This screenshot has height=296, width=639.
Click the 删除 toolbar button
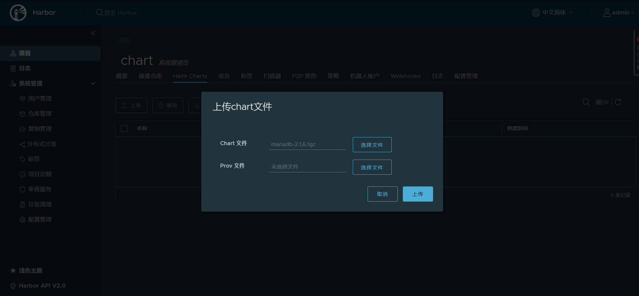click(168, 105)
